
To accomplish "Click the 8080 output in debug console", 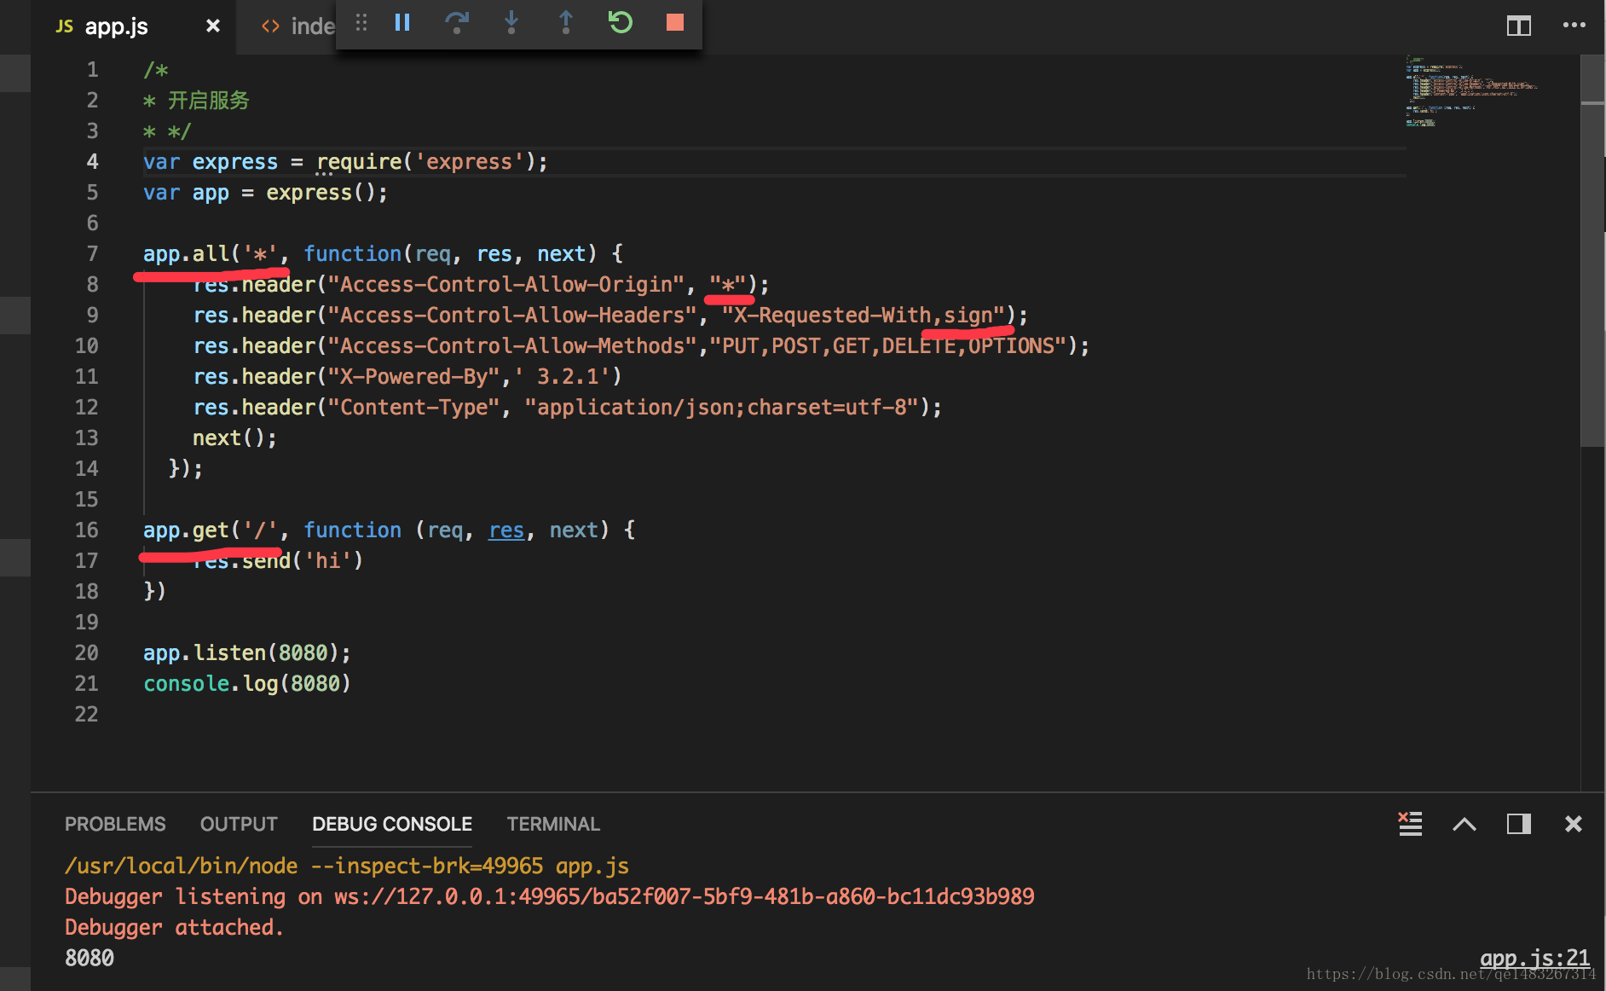I will point(90,958).
